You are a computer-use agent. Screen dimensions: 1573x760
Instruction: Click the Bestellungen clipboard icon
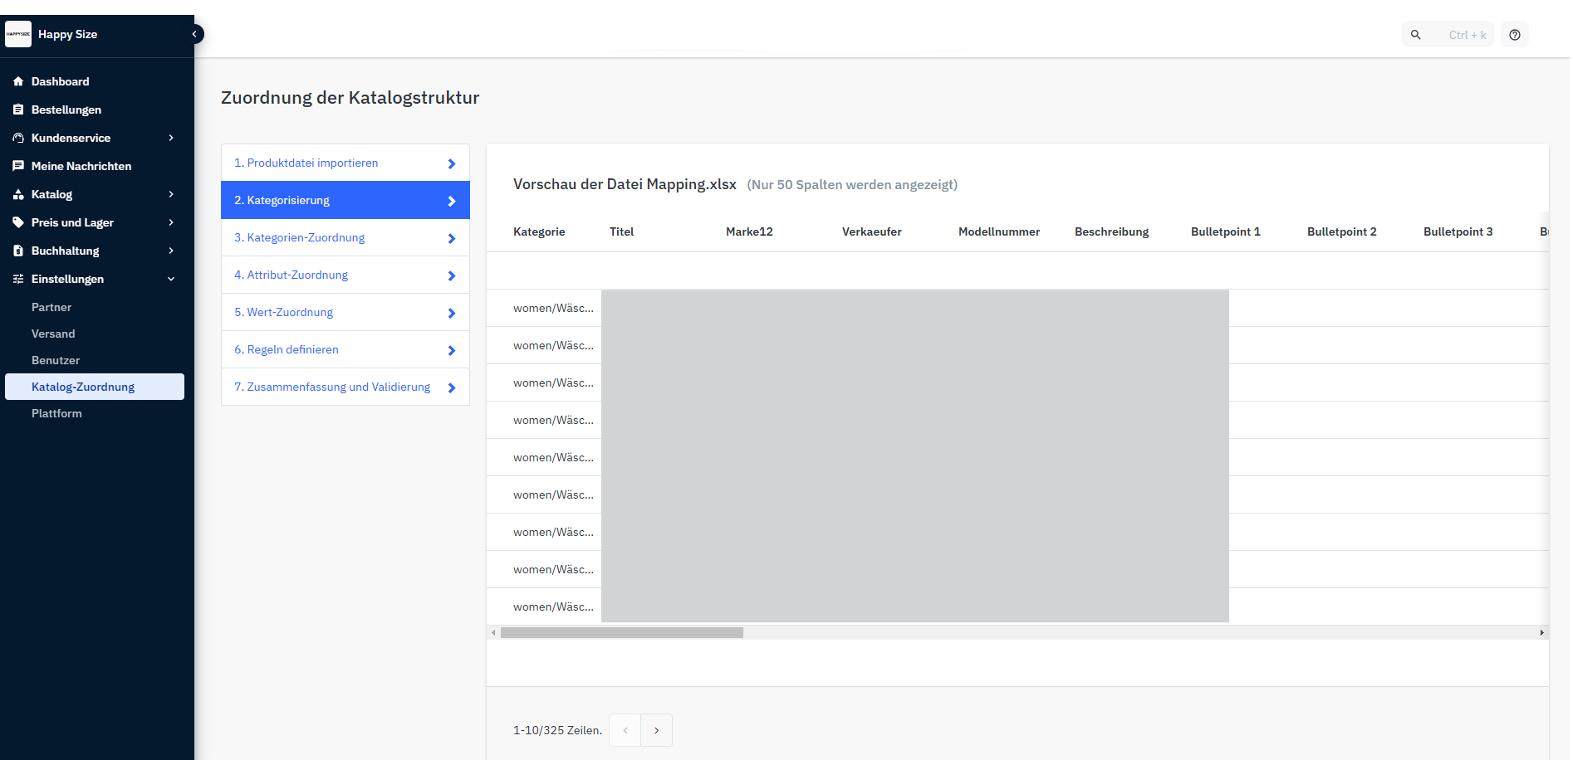tap(18, 110)
